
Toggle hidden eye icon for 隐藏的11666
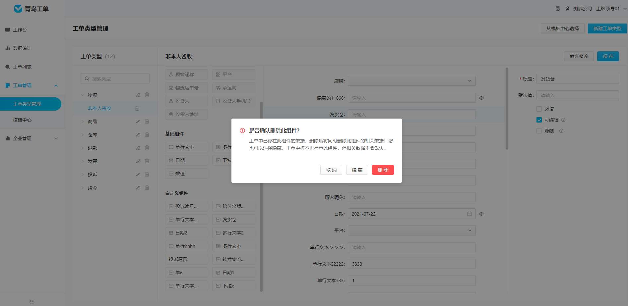tap(481, 98)
